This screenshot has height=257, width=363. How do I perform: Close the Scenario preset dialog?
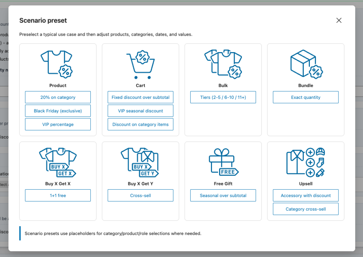(x=339, y=21)
